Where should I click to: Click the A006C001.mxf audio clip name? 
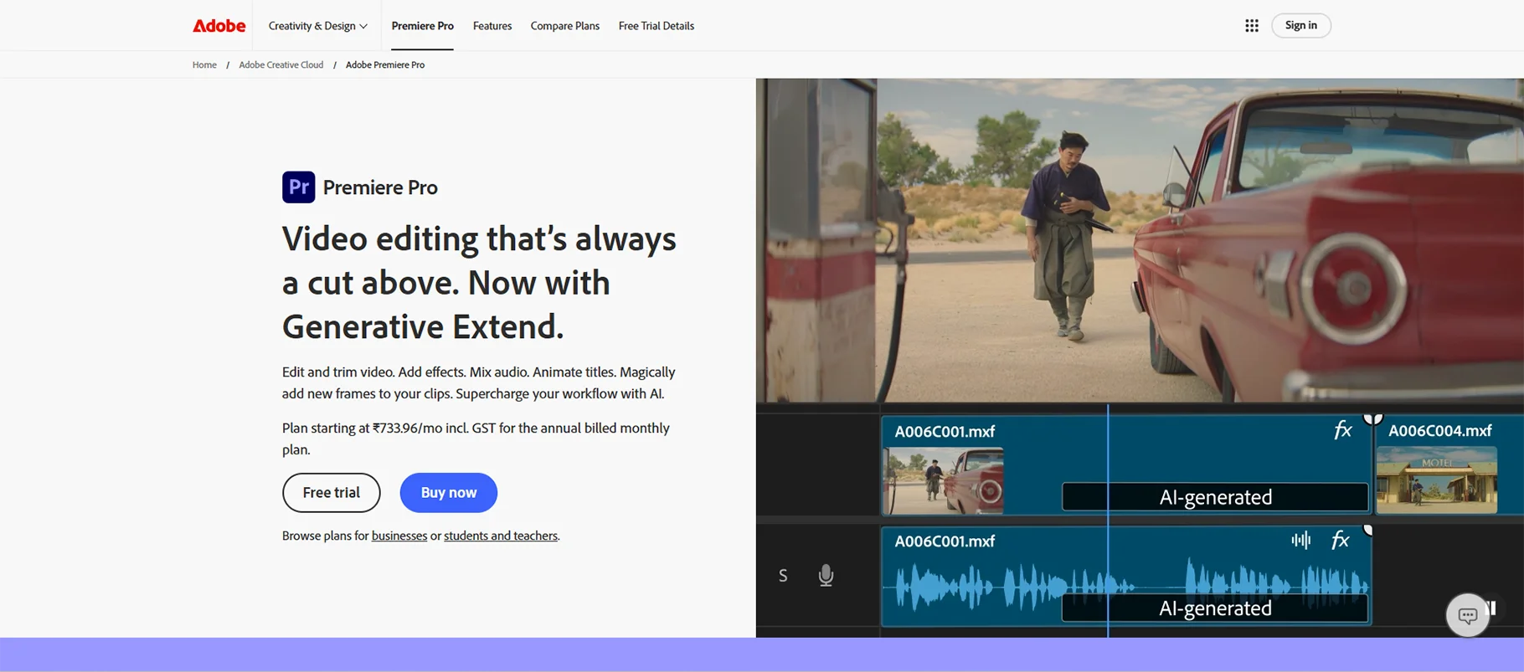pyautogui.click(x=945, y=541)
